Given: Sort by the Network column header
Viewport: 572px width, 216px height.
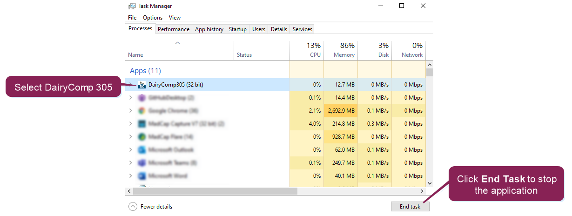Looking at the screenshot, I should tap(408, 50).
